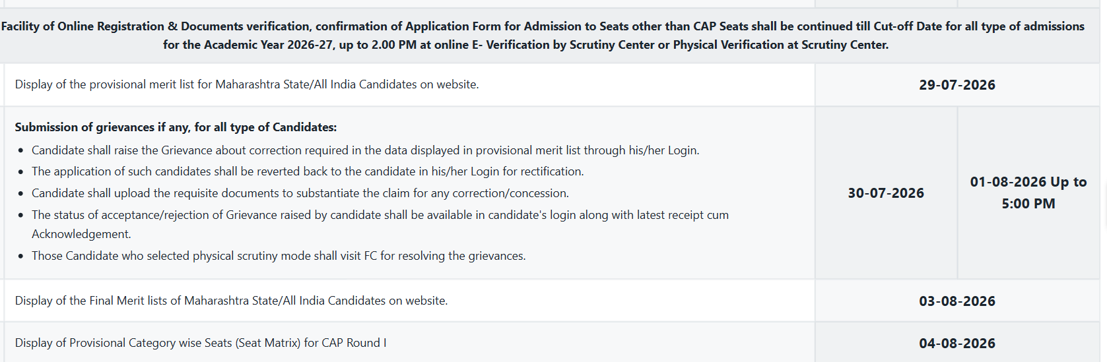1107x362 pixels.
Task: Click the 'Maharashtra State/All India Candidates' text in final merit row
Action: [285, 301]
